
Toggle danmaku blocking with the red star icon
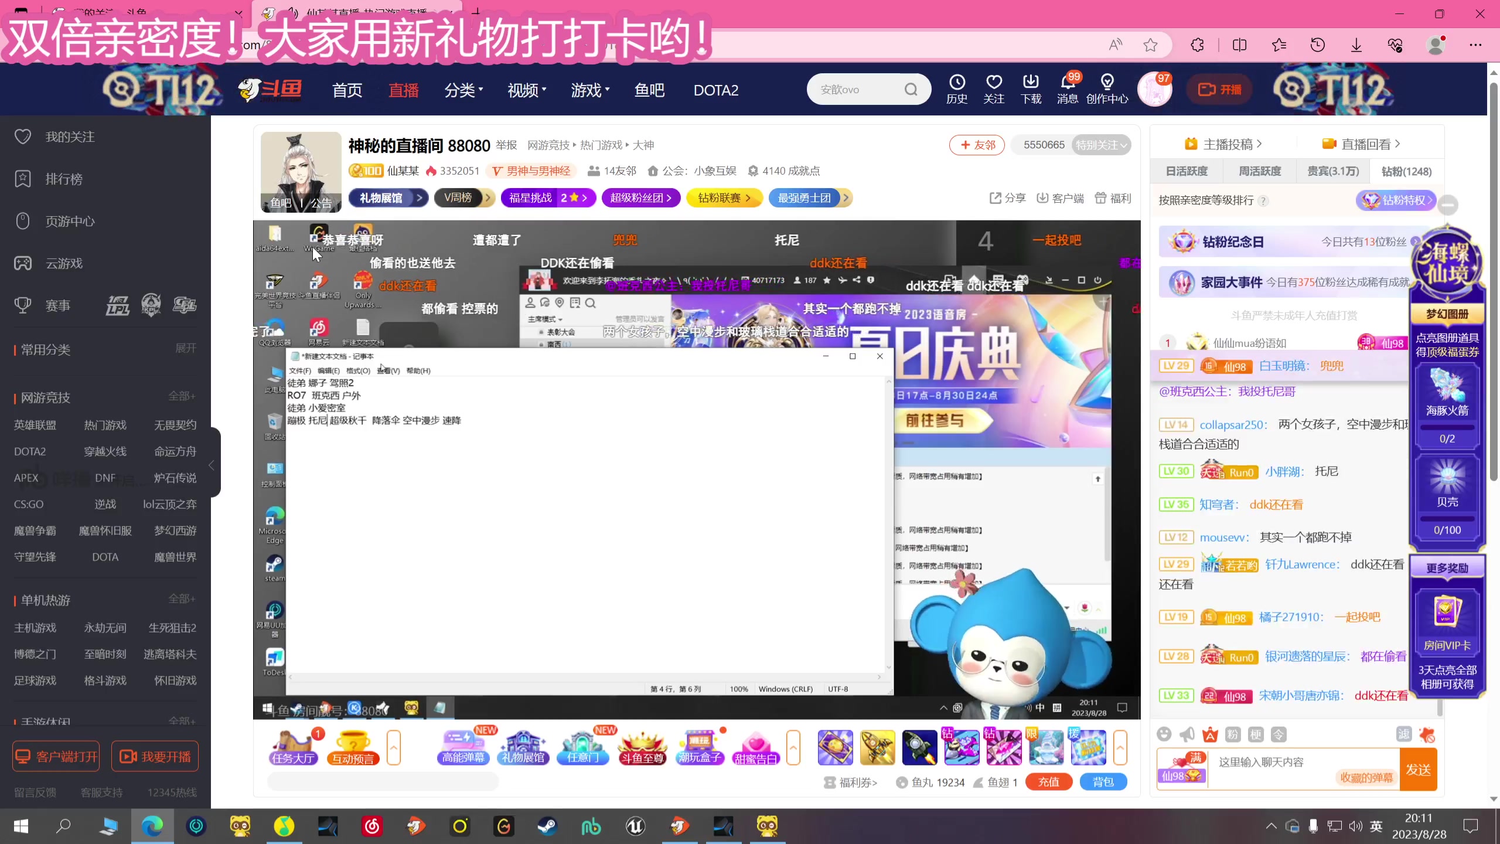coord(1428,734)
